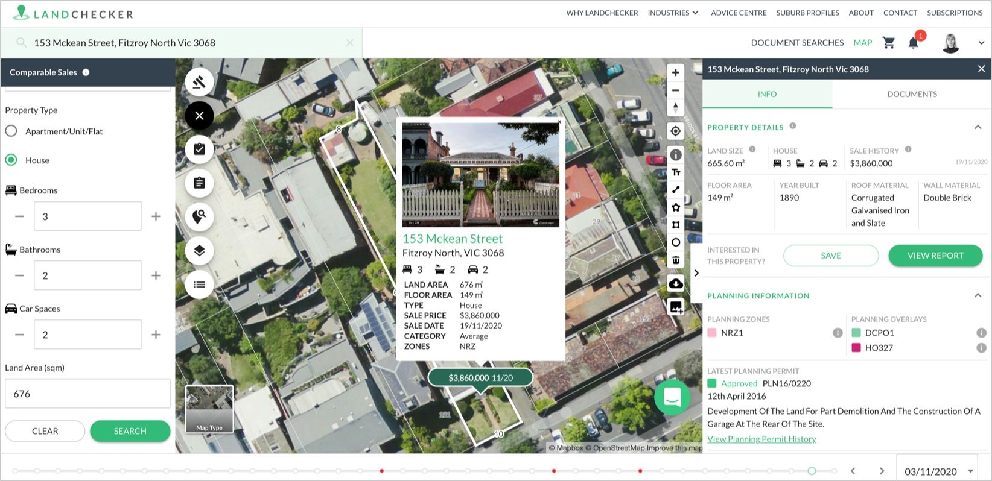Open the Subscriptions page

click(x=955, y=13)
